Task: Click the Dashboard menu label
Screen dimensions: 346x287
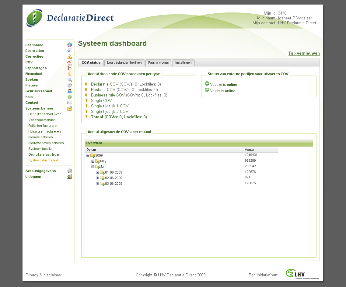Action: (x=34, y=45)
